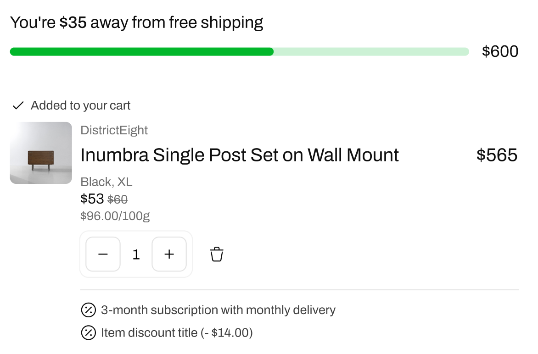The height and width of the screenshot is (354, 538).
Task: Click the quantity field showing 1
Action: click(136, 254)
